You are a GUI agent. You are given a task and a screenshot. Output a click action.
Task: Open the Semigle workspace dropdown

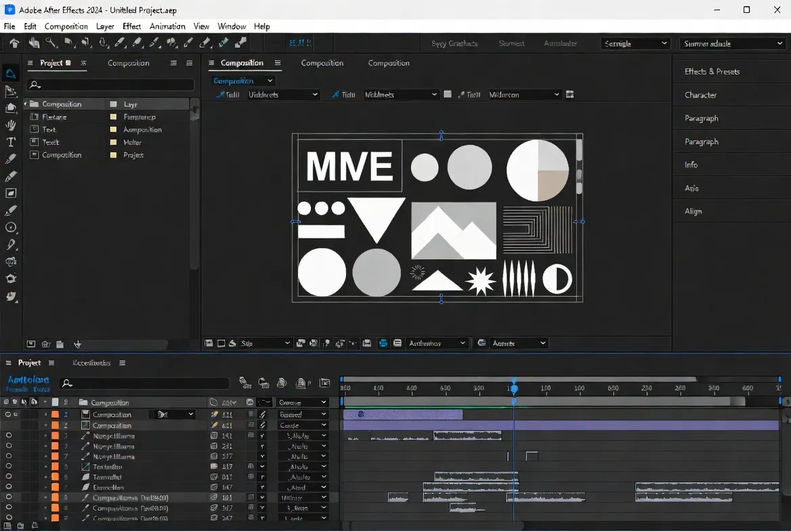(635, 43)
